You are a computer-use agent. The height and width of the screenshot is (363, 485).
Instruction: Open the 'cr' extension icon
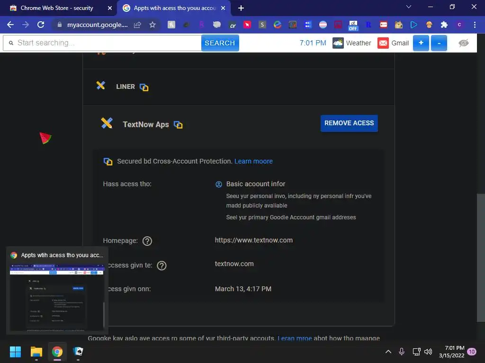[x=232, y=25]
